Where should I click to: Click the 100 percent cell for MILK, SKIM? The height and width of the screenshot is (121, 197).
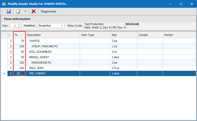point(19,68)
